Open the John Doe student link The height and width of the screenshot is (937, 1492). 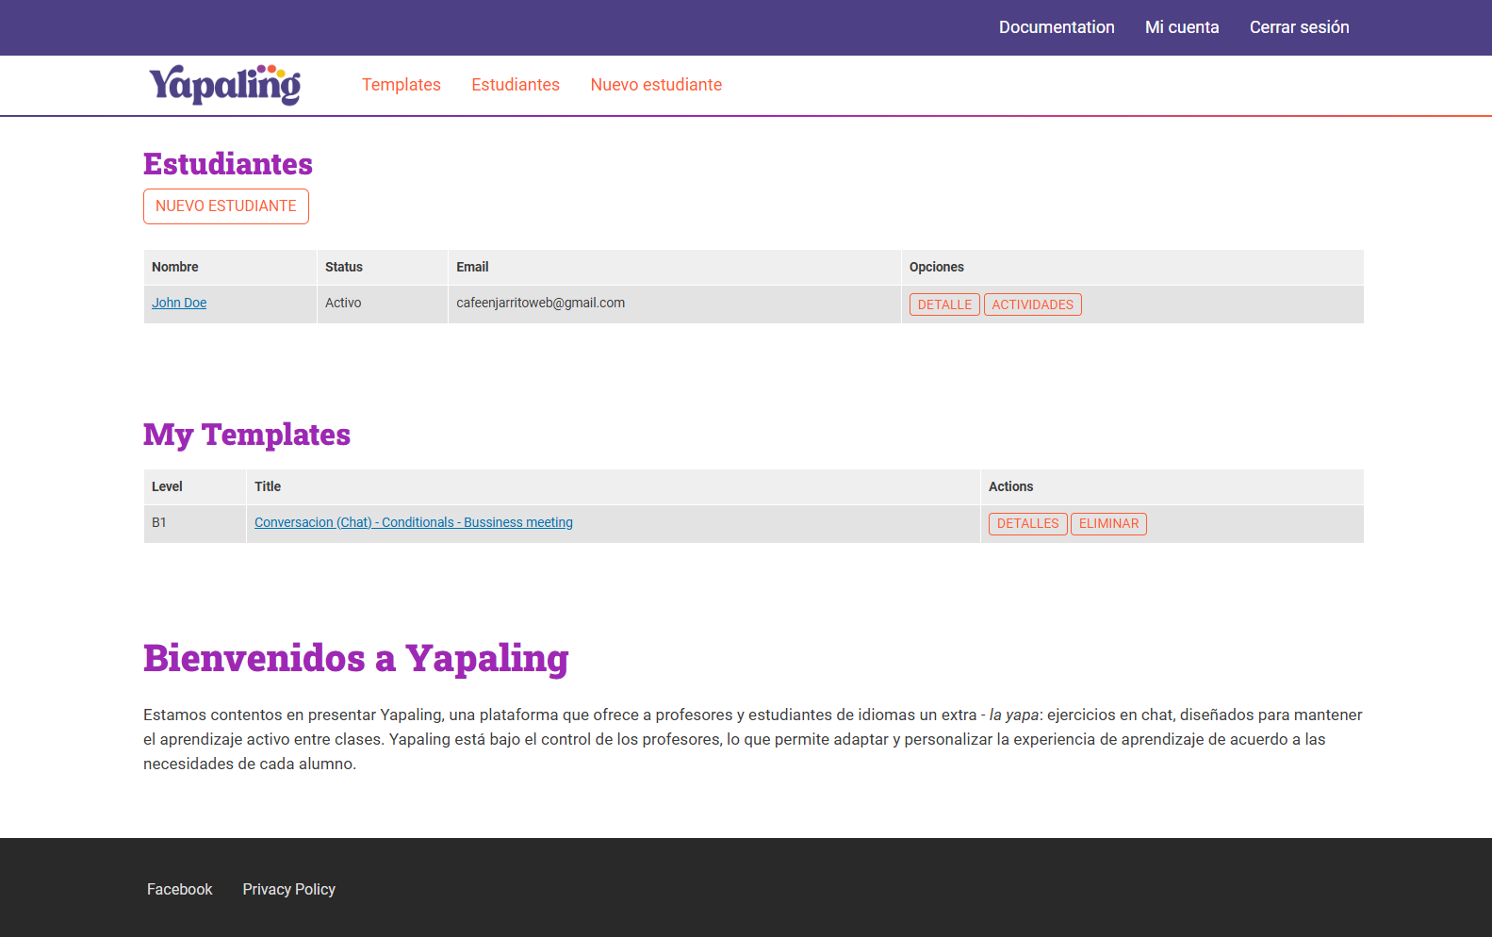179,303
